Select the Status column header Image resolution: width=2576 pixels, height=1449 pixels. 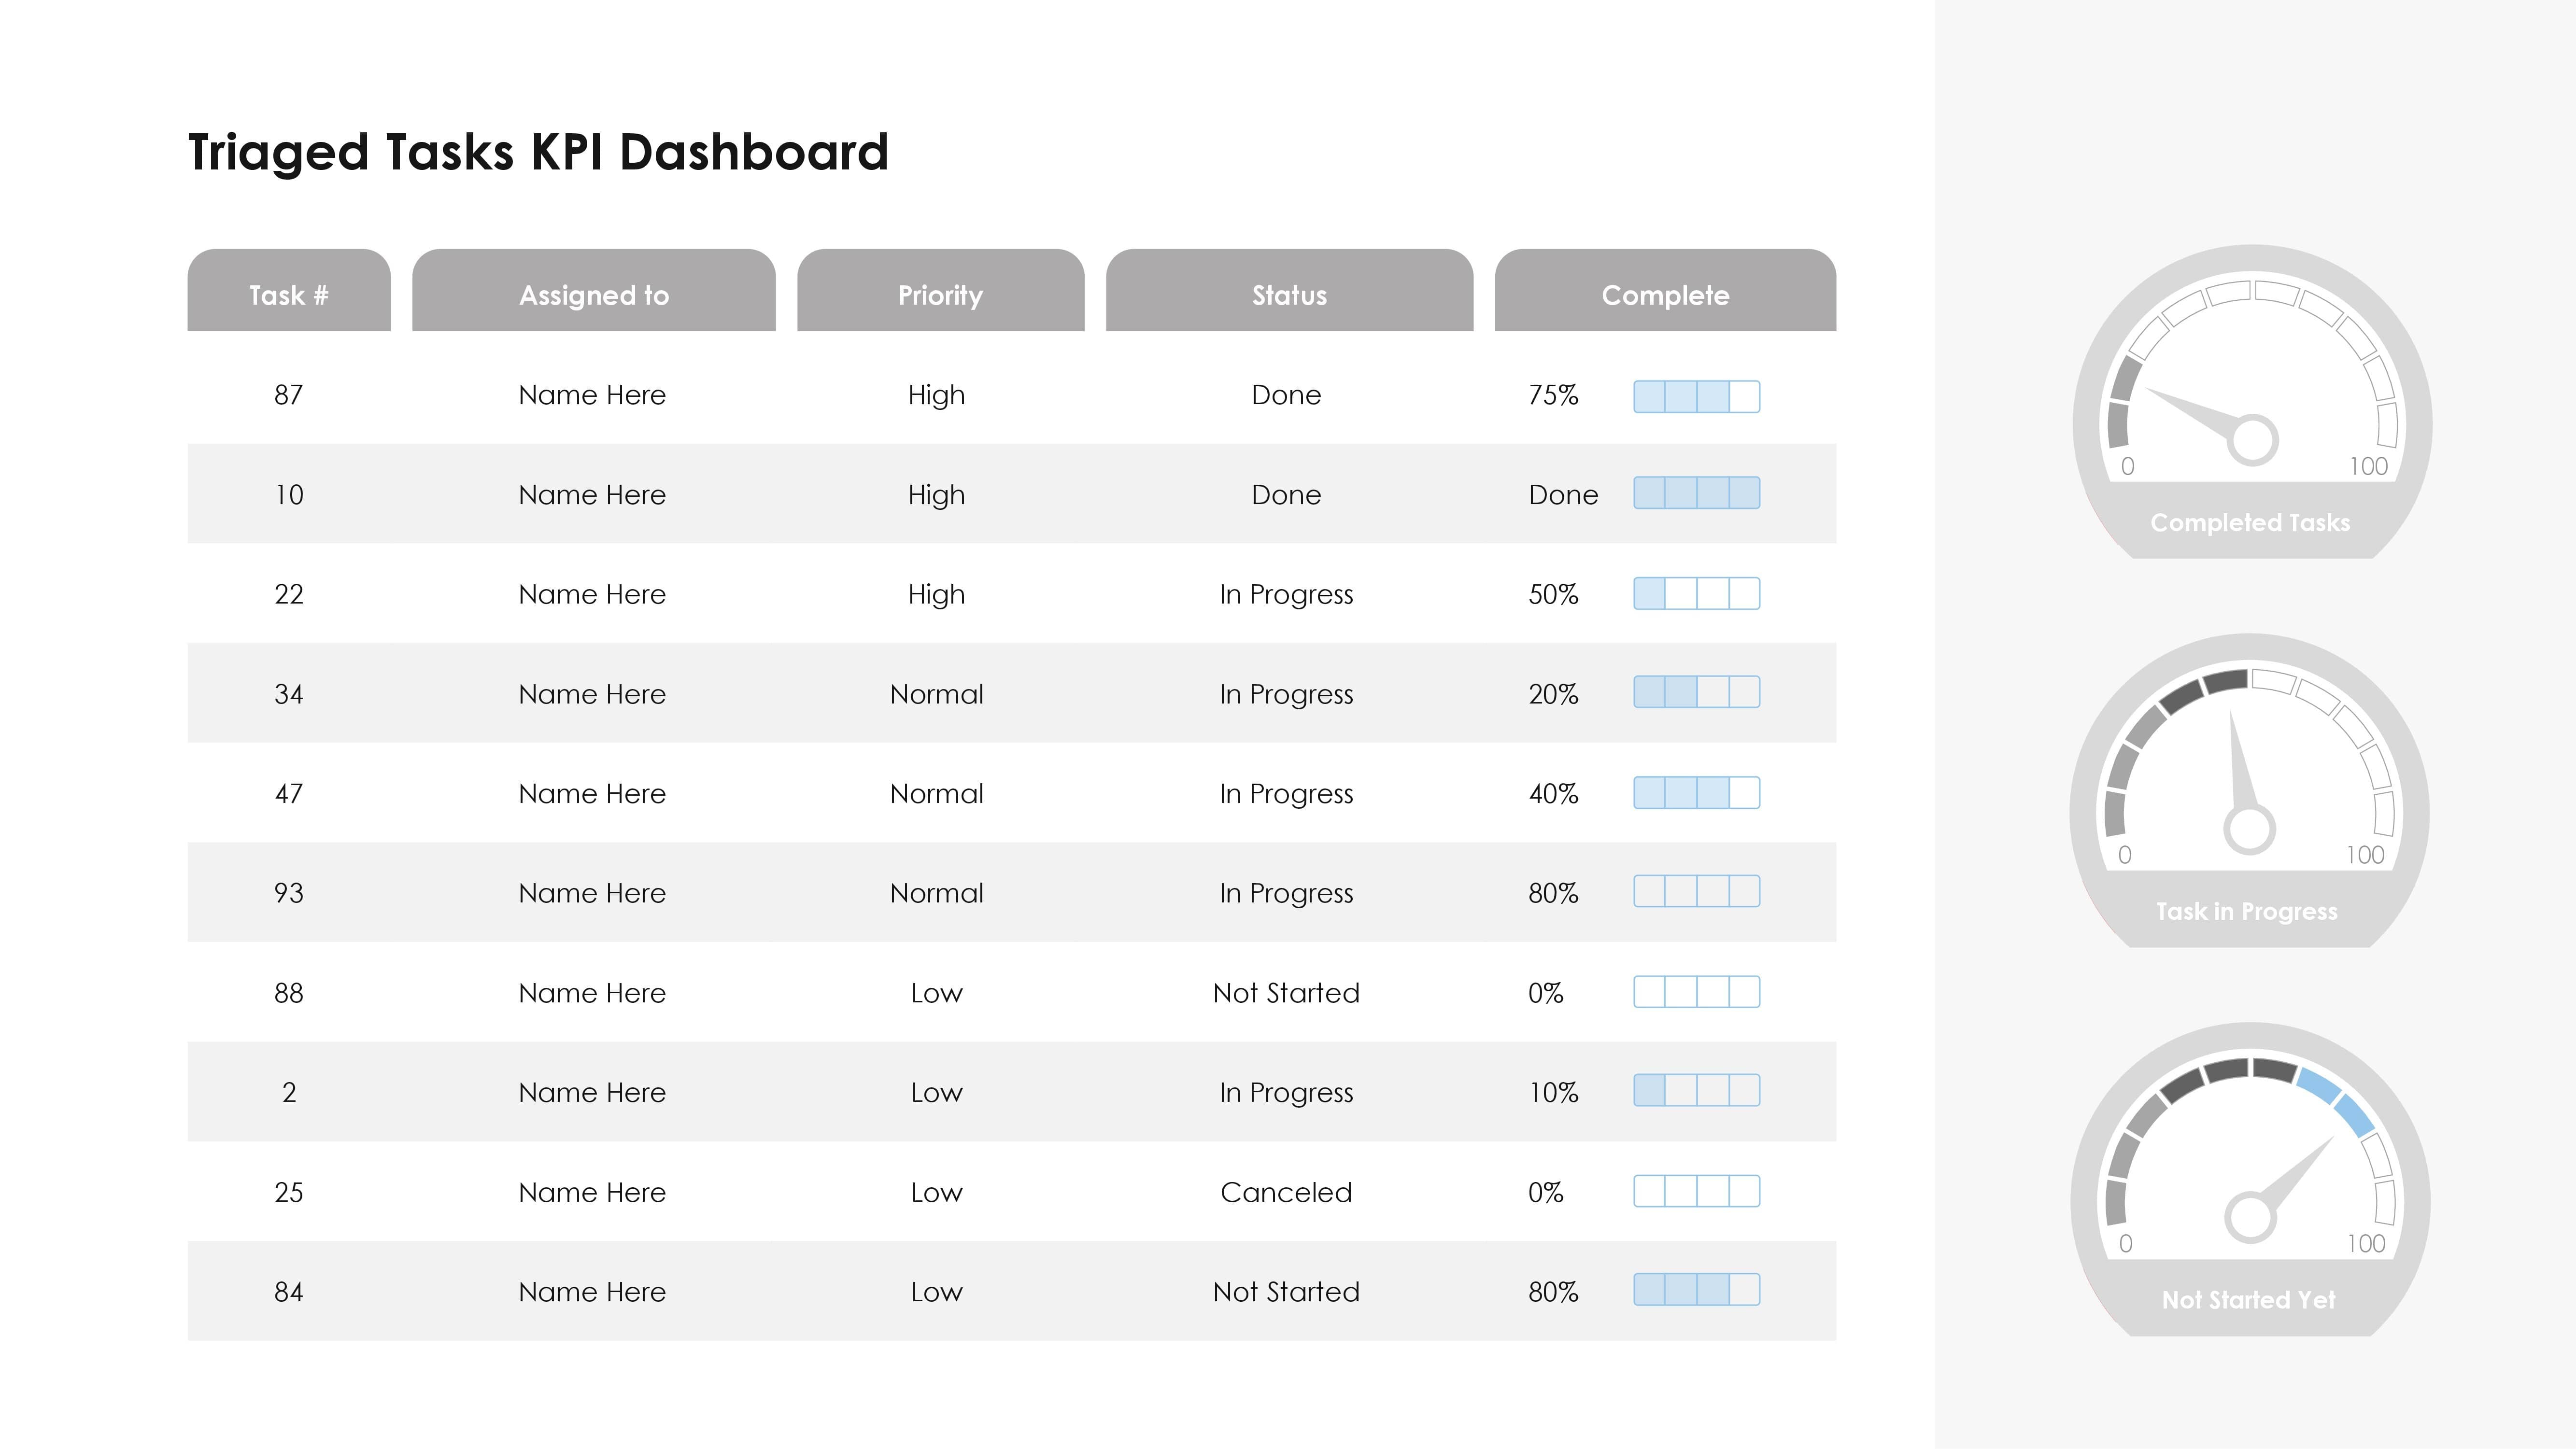pos(1289,290)
